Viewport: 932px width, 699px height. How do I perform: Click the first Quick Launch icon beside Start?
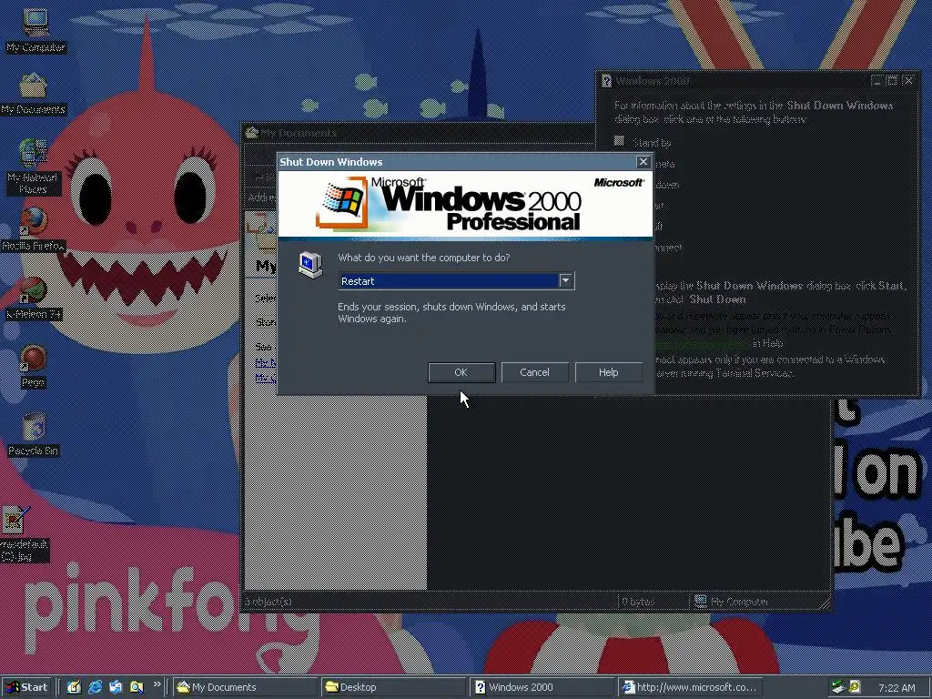[x=74, y=687]
